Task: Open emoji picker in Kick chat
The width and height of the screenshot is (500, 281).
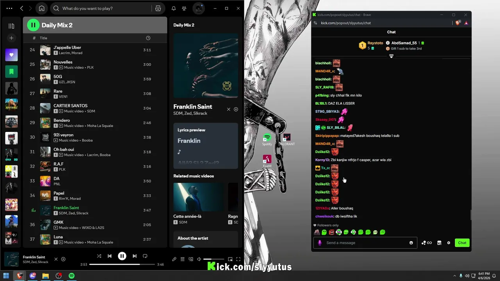Action: pos(411,243)
